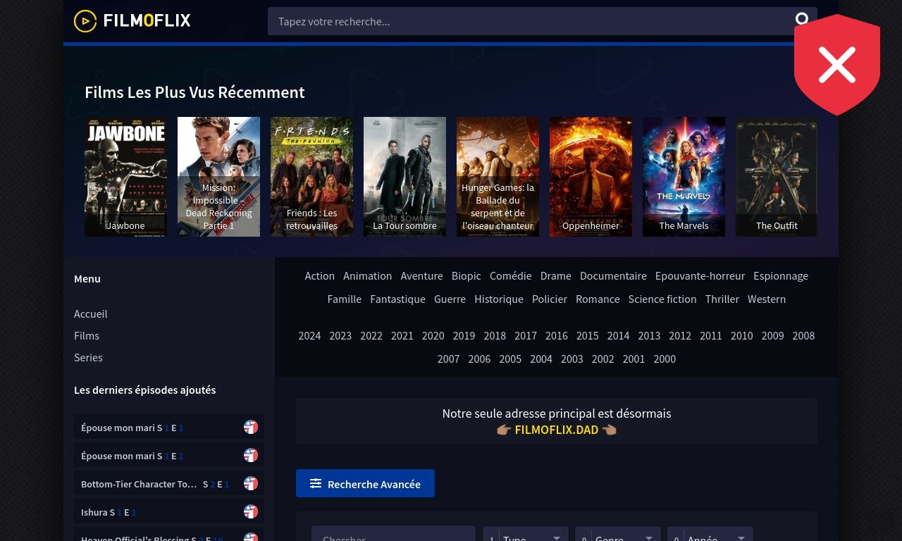Screen dimensions: 902x541
Task: Select the Science fiction genre
Action: pos(662,299)
